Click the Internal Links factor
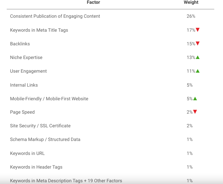Image resolution: width=223 pixels, height=184 pixels. coord(24,85)
